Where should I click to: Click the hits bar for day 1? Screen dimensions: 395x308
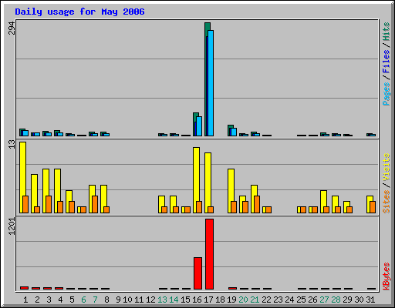click(22, 132)
